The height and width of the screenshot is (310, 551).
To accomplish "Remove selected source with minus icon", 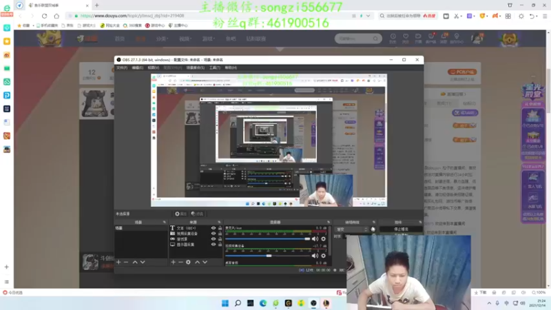I will tap(180, 262).
